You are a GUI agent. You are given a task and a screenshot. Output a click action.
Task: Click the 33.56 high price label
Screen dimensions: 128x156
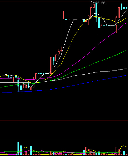click(100, 3)
